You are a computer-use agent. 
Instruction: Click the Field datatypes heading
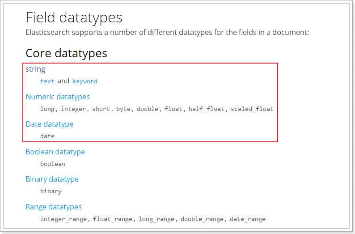coord(74,17)
